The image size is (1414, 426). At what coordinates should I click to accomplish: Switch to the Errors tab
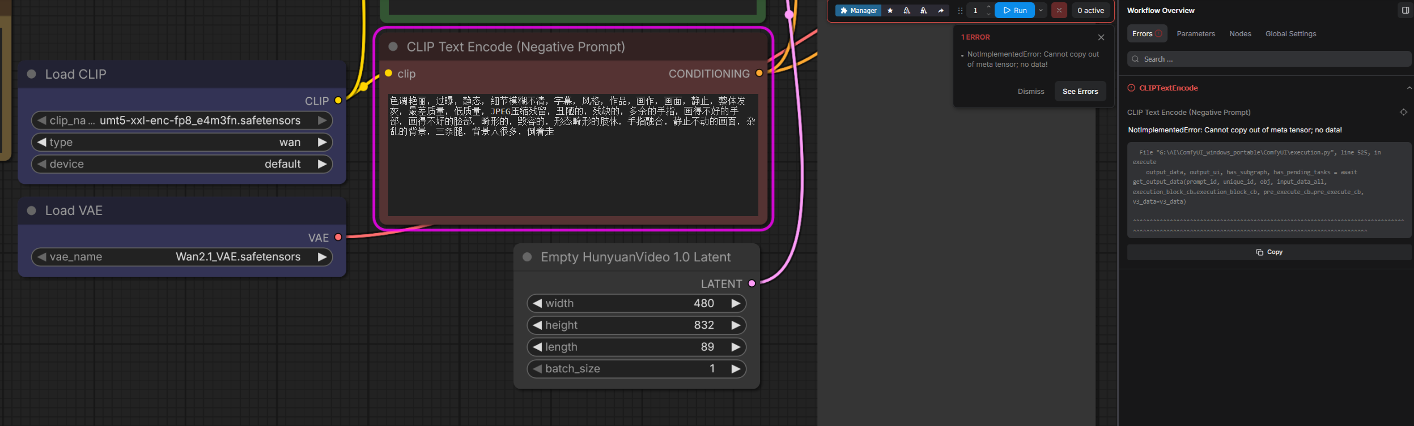click(x=1147, y=34)
